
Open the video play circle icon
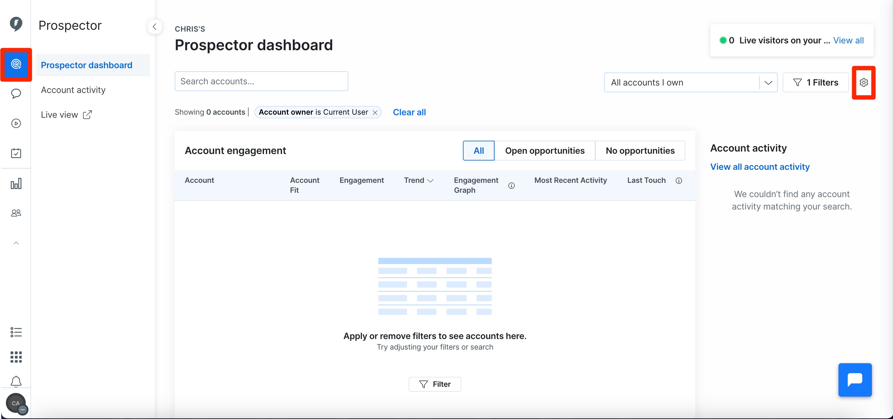pyautogui.click(x=16, y=123)
